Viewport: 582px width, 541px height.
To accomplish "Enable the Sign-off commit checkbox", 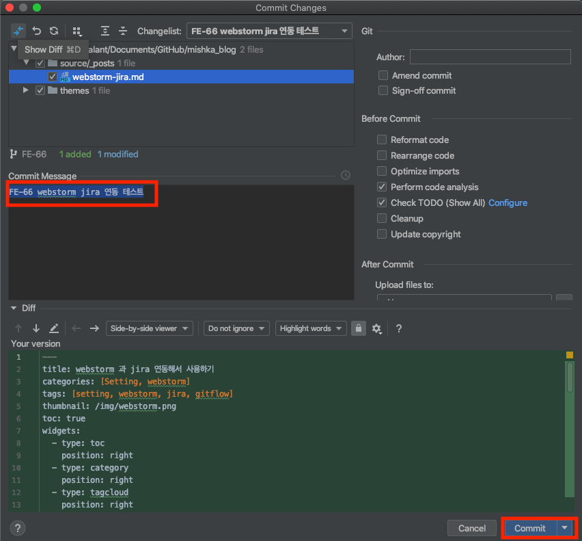I will pyautogui.click(x=383, y=90).
